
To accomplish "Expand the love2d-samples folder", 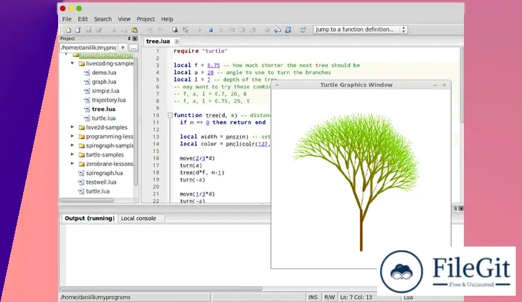I will [x=72, y=127].
